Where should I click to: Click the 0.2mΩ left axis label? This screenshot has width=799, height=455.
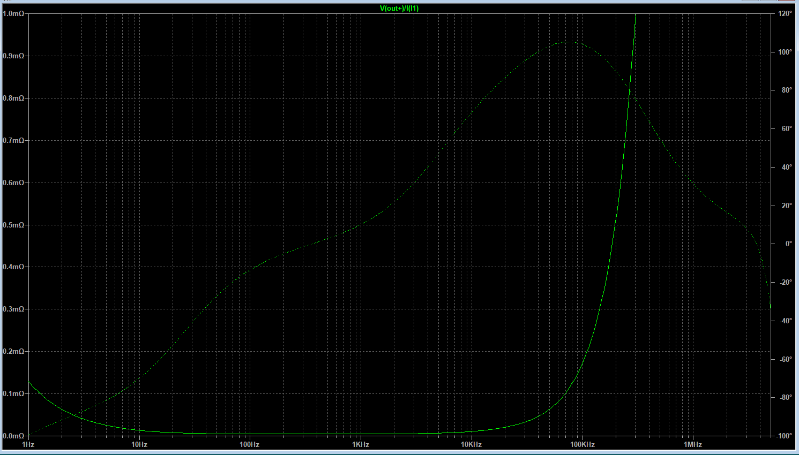coord(13,351)
